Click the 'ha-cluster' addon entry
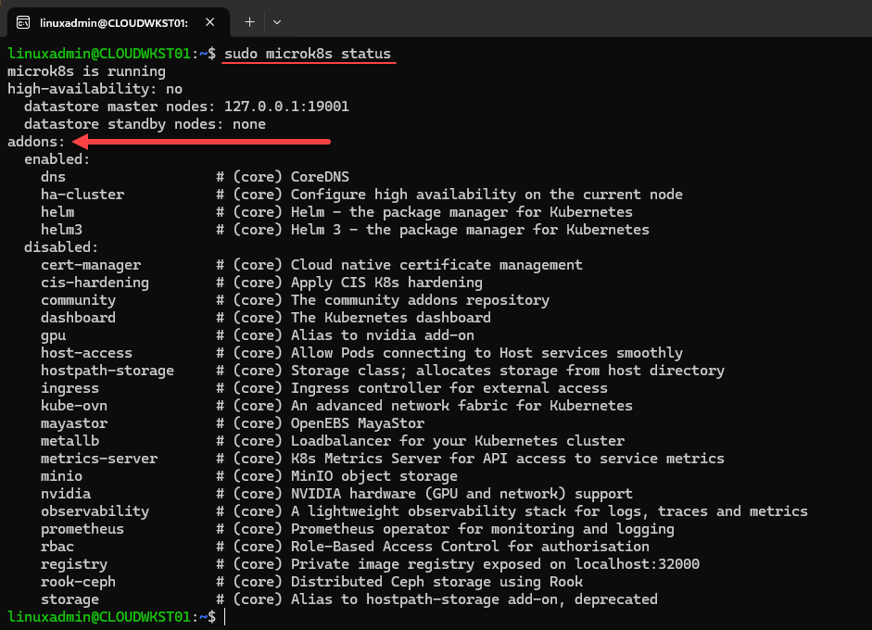This screenshot has height=630, width=872. (x=82, y=195)
